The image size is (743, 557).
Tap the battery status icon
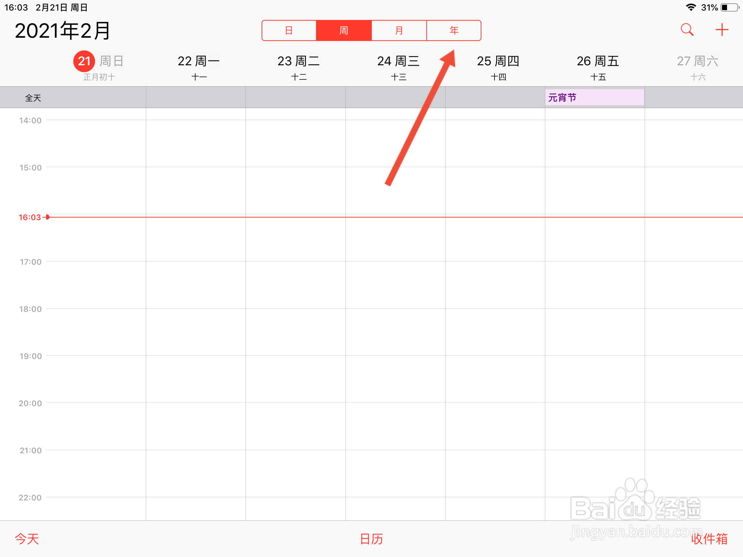coord(730,7)
